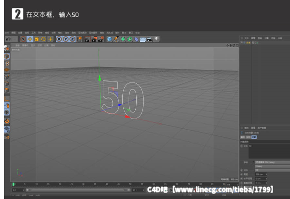Viewport: 290px width, 199px height.
Task: Open the font family dropdown
Action: coord(272,162)
